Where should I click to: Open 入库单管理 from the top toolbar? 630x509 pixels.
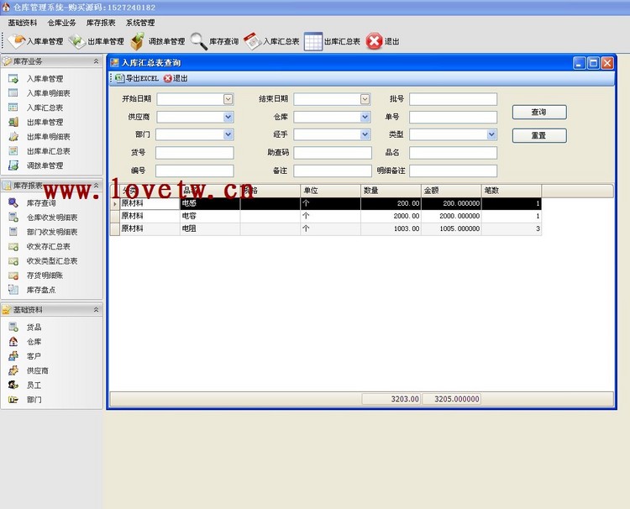[36, 41]
